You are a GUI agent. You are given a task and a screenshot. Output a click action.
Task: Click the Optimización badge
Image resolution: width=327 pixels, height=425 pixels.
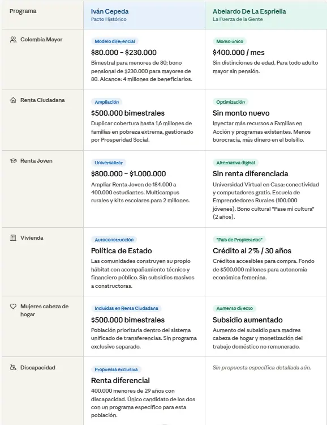pos(230,102)
